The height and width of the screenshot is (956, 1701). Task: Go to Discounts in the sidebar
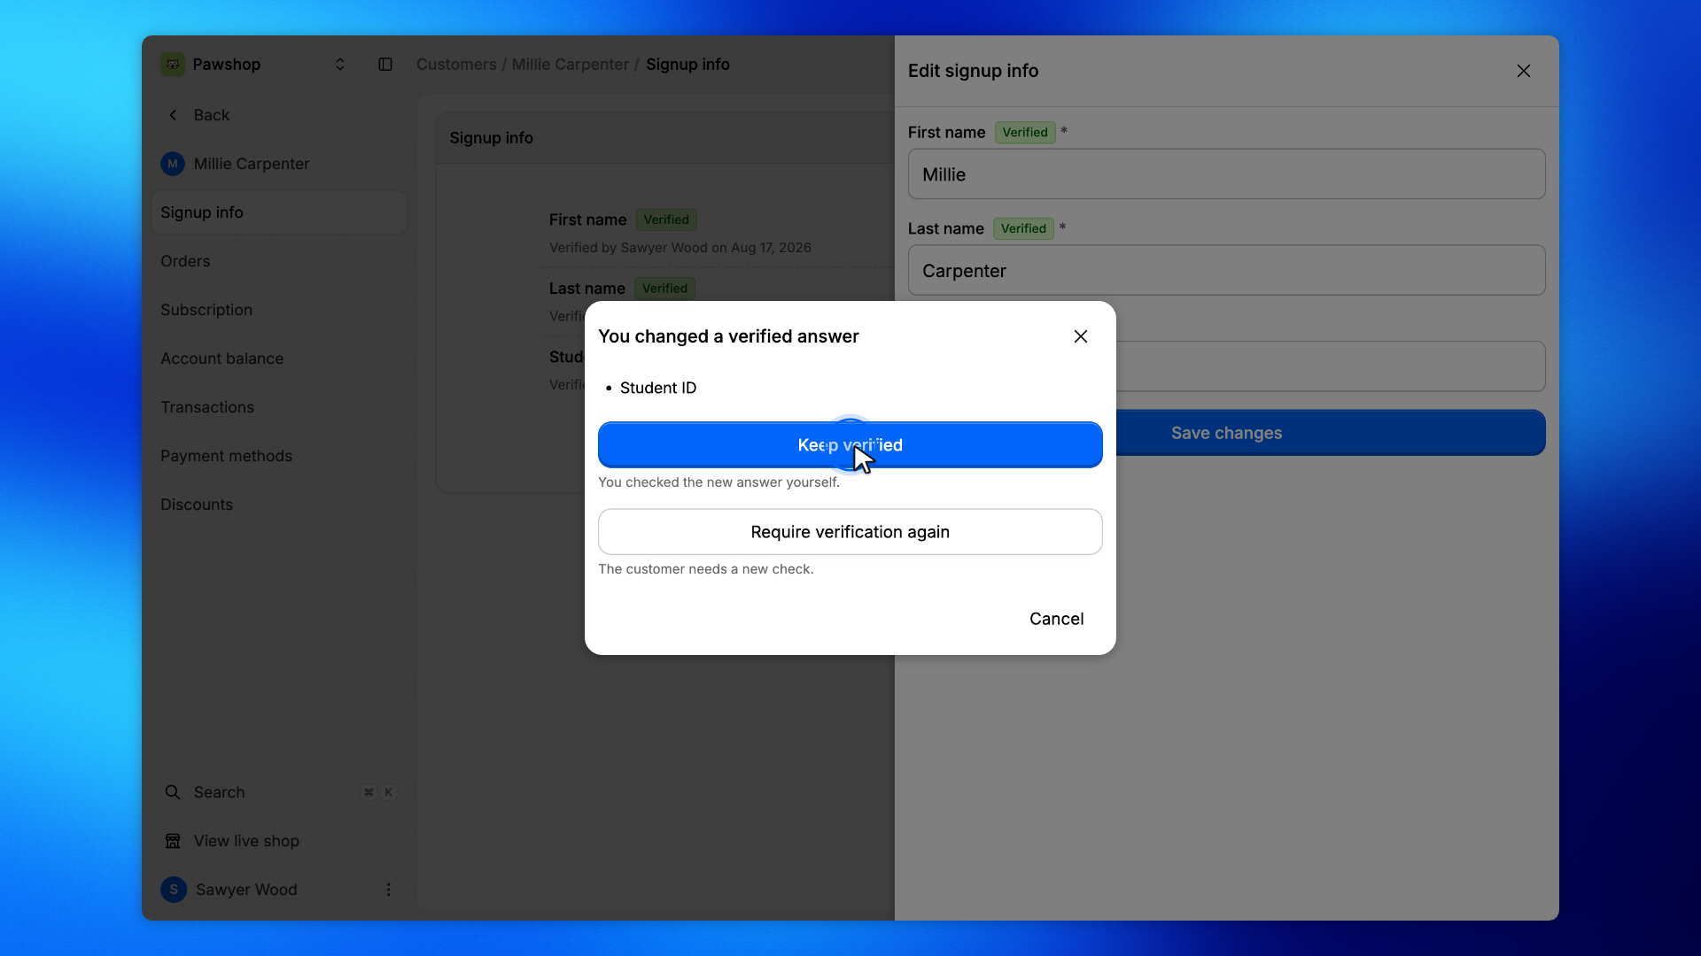[x=279, y=505]
